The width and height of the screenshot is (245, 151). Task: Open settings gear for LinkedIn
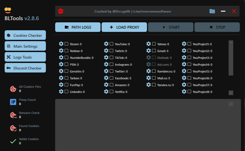(61, 92)
